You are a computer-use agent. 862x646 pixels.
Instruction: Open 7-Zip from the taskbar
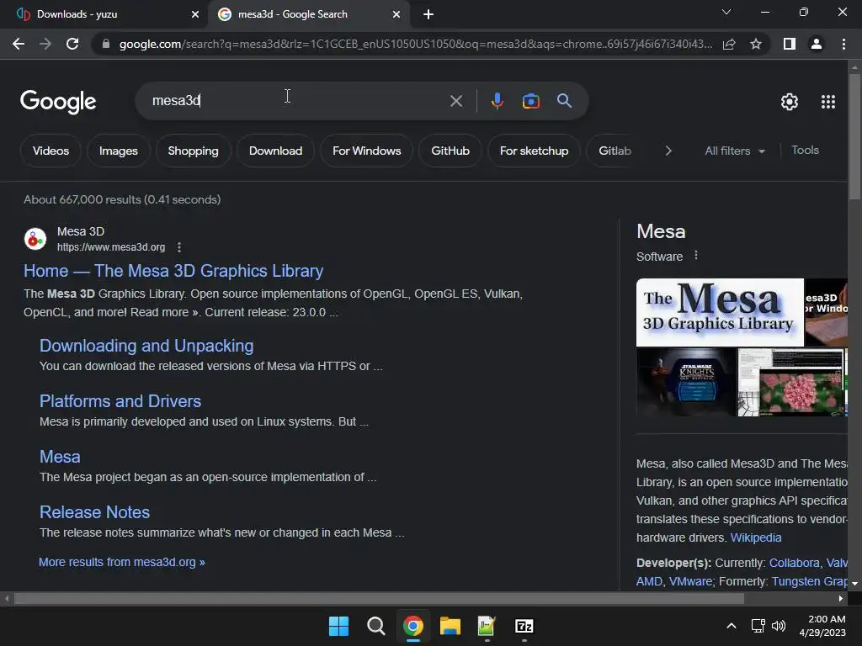(x=524, y=626)
